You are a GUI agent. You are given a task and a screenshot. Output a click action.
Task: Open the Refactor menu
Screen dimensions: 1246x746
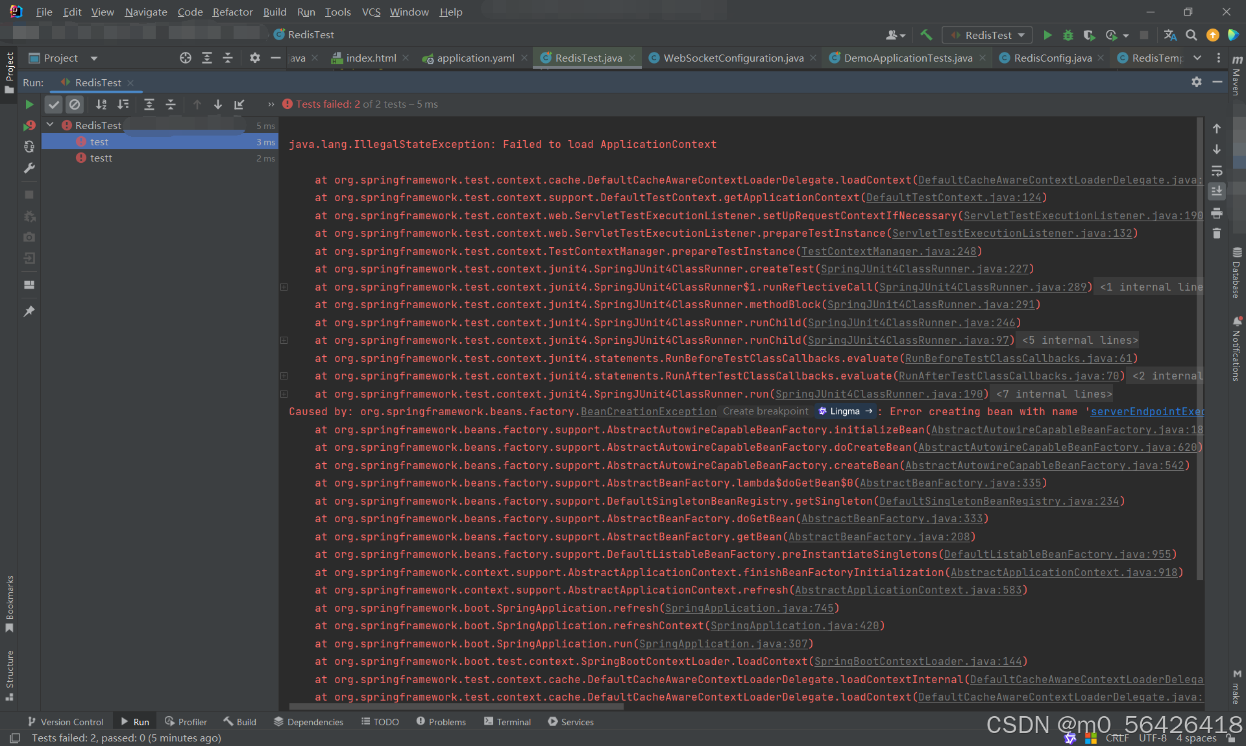(x=232, y=12)
